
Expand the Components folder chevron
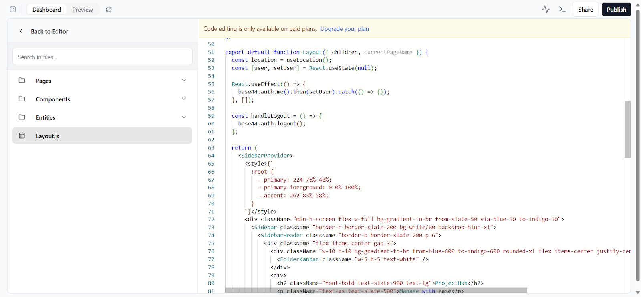coord(184,99)
